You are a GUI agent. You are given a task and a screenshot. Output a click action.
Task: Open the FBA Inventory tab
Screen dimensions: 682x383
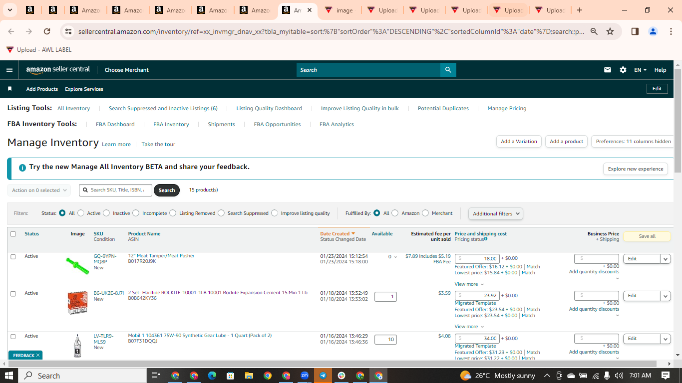[x=171, y=124]
